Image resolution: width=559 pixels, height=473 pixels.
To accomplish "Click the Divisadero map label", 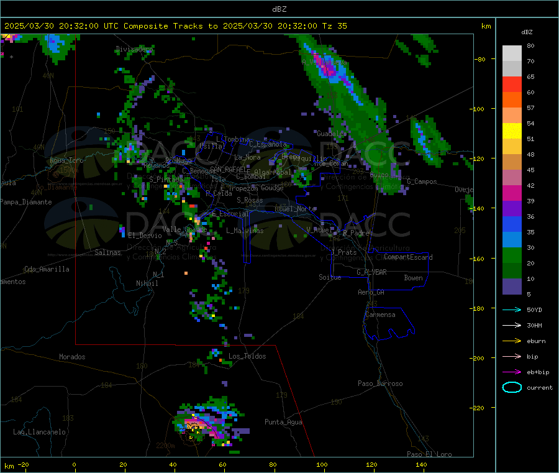I will [x=134, y=49].
